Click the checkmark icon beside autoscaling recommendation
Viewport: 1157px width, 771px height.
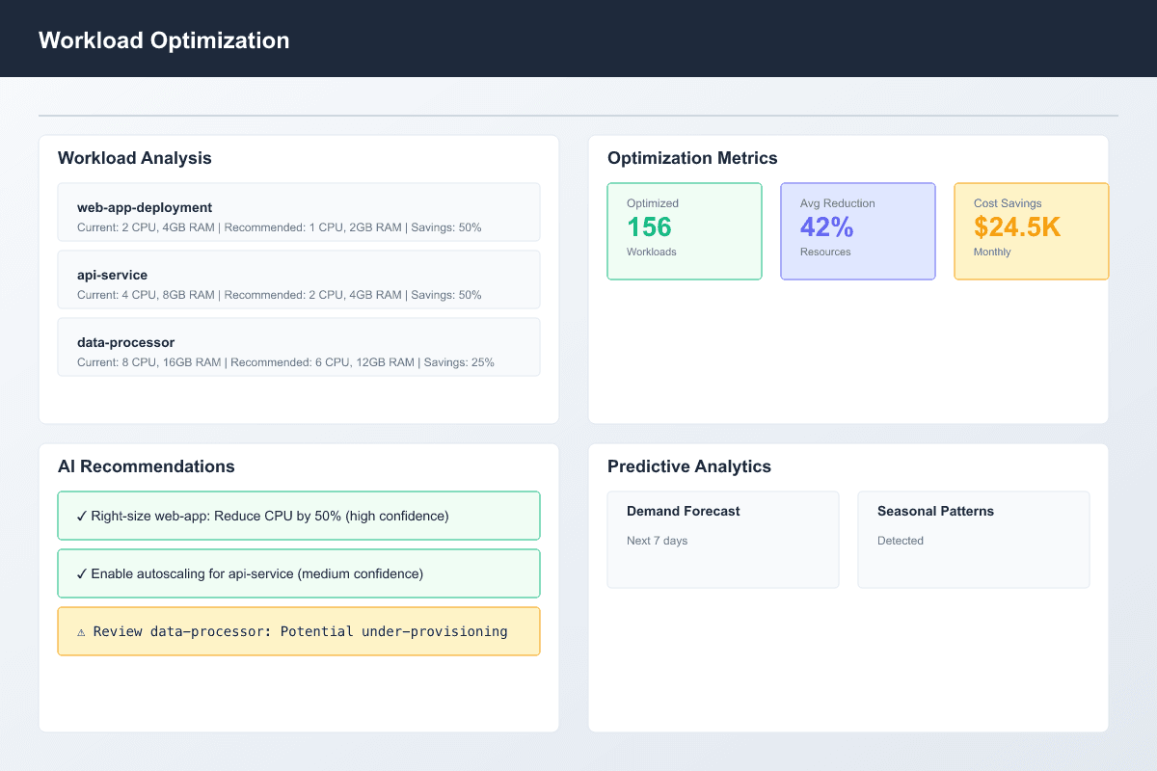80,573
